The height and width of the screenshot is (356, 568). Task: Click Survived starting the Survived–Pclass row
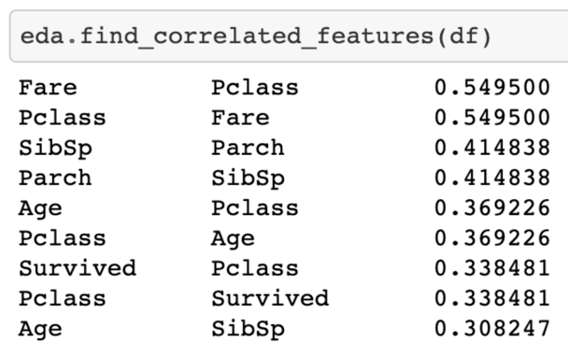tap(78, 268)
